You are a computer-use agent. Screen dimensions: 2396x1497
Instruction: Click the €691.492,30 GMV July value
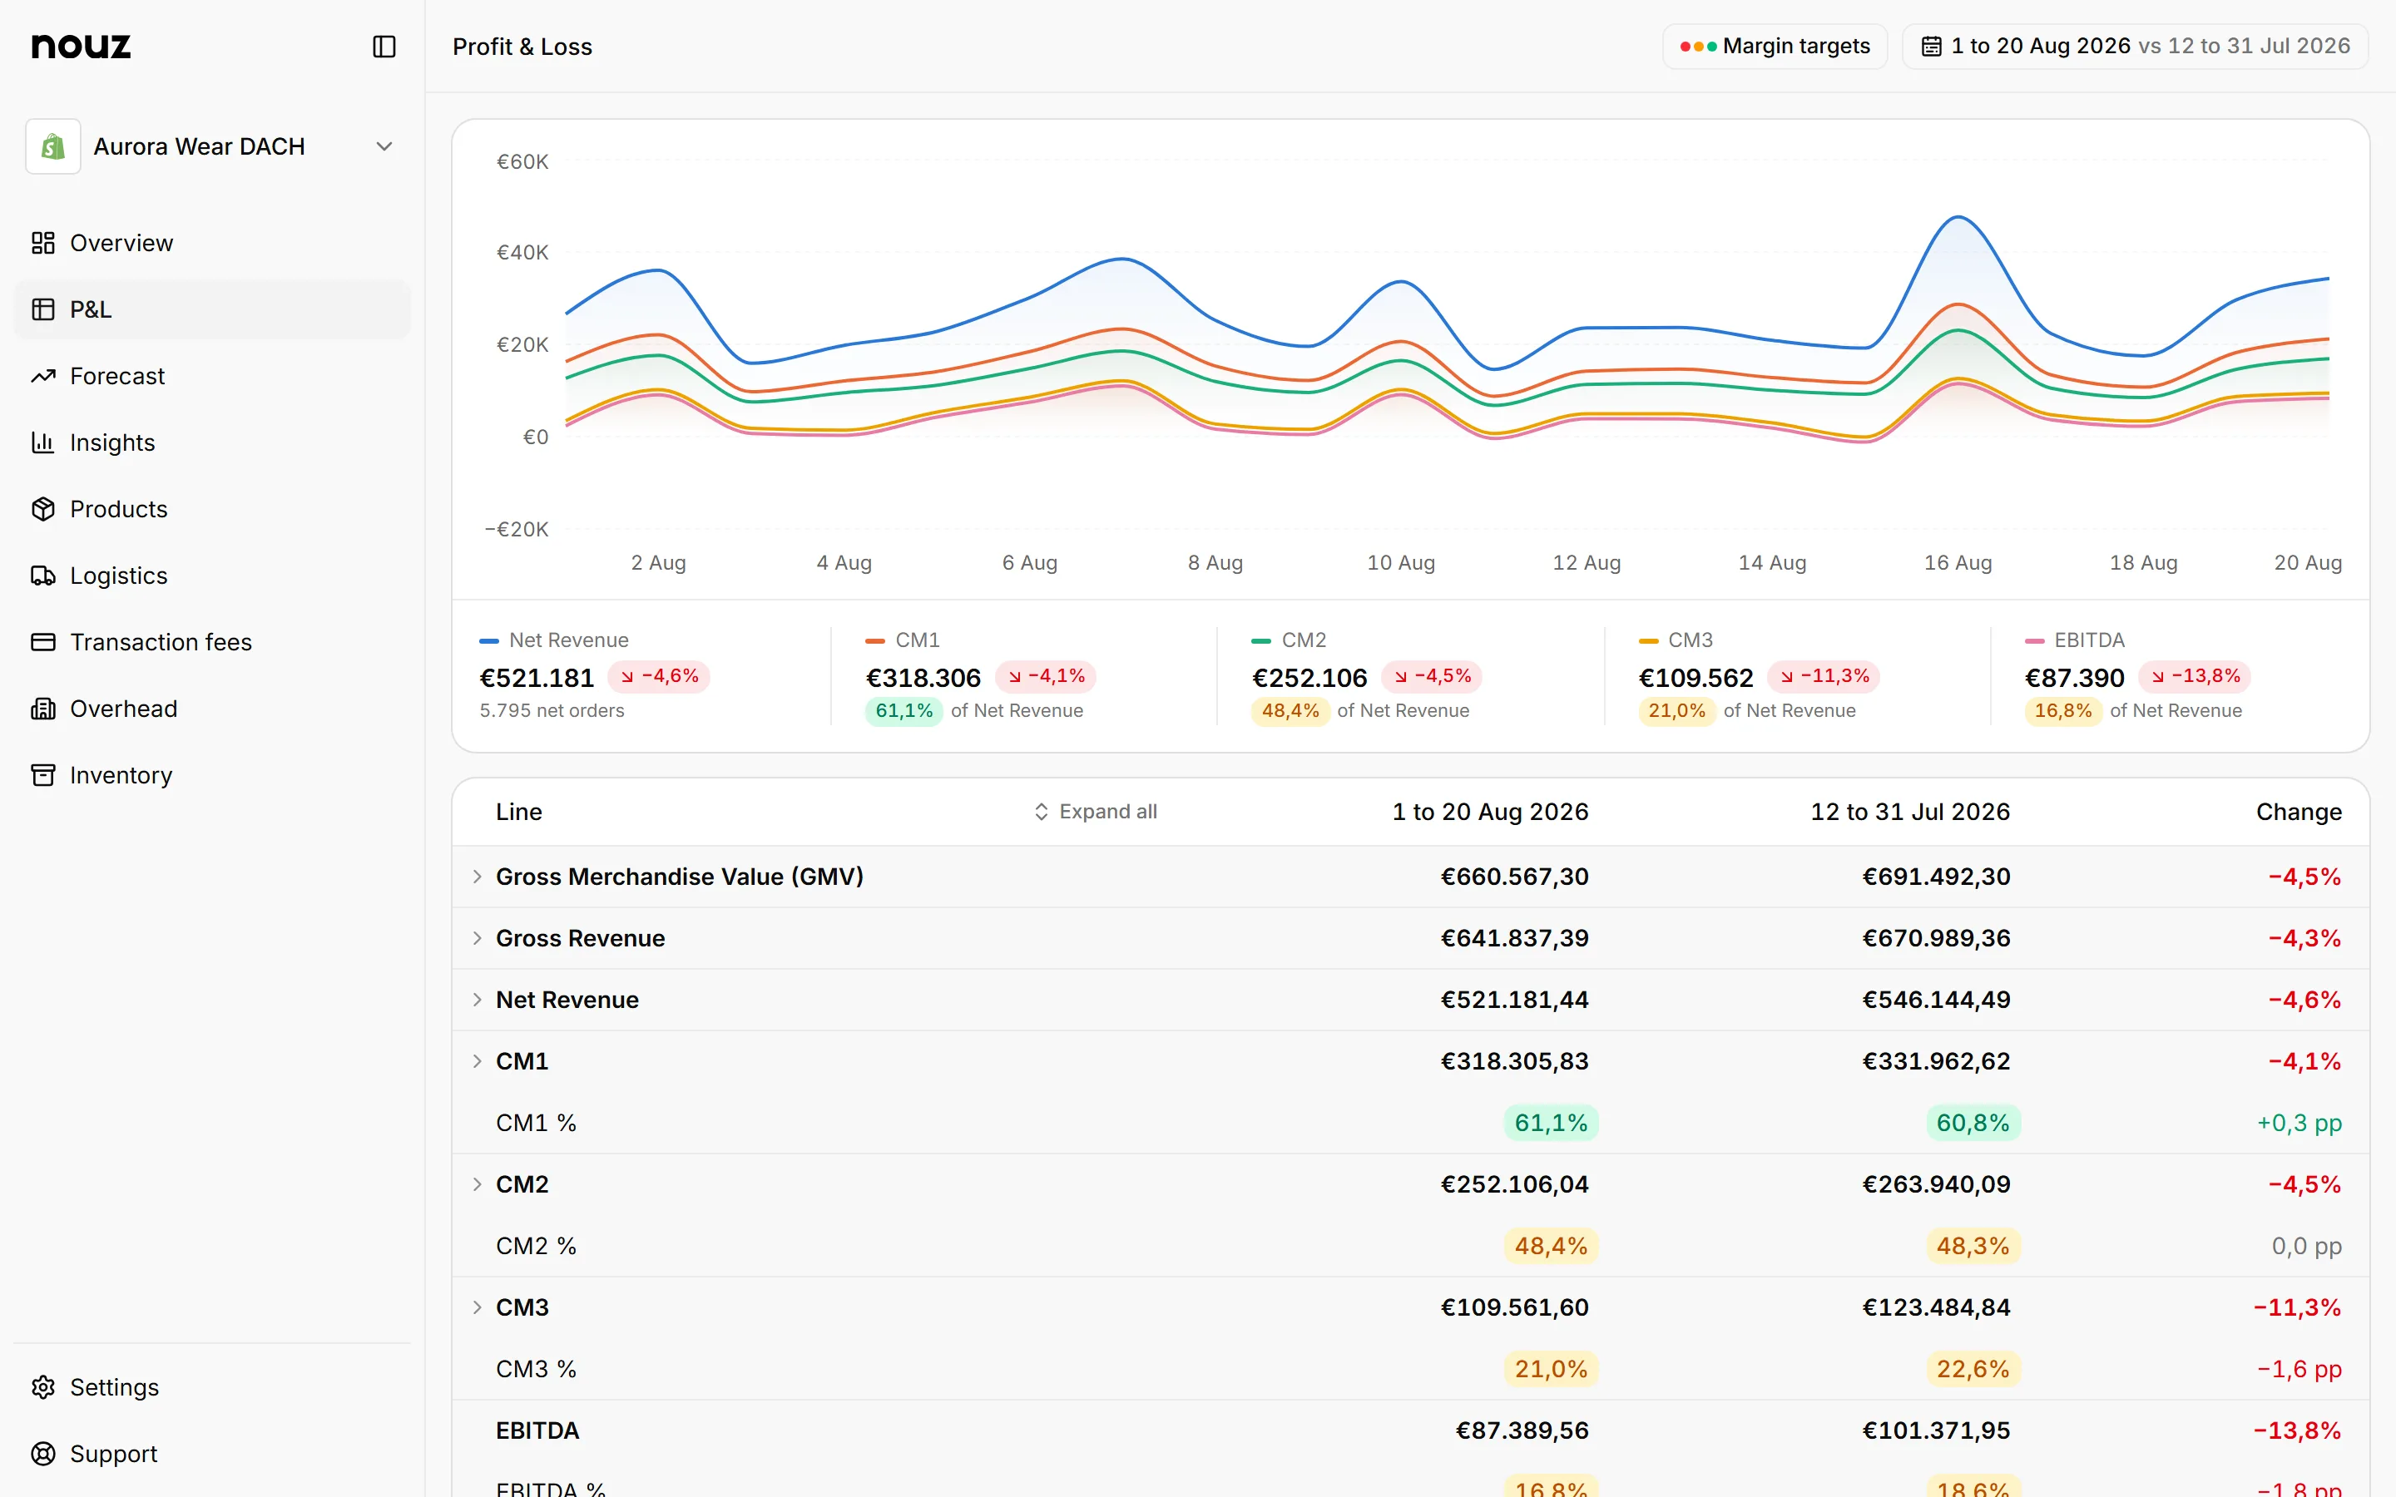[1936, 877]
